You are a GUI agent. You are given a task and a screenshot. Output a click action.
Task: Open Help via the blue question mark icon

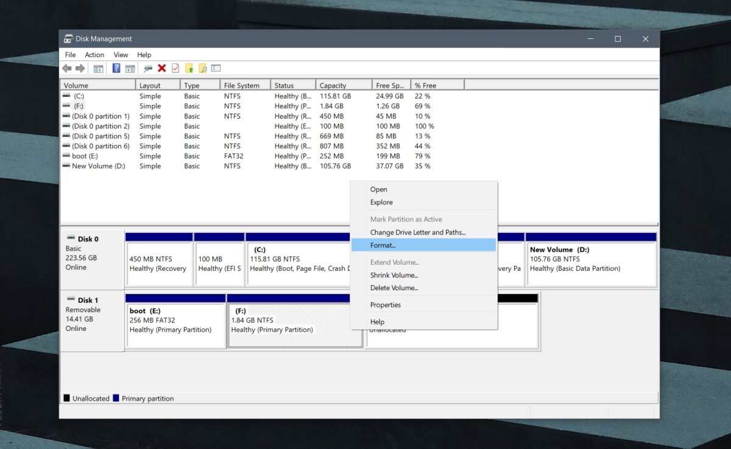(116, 68)
